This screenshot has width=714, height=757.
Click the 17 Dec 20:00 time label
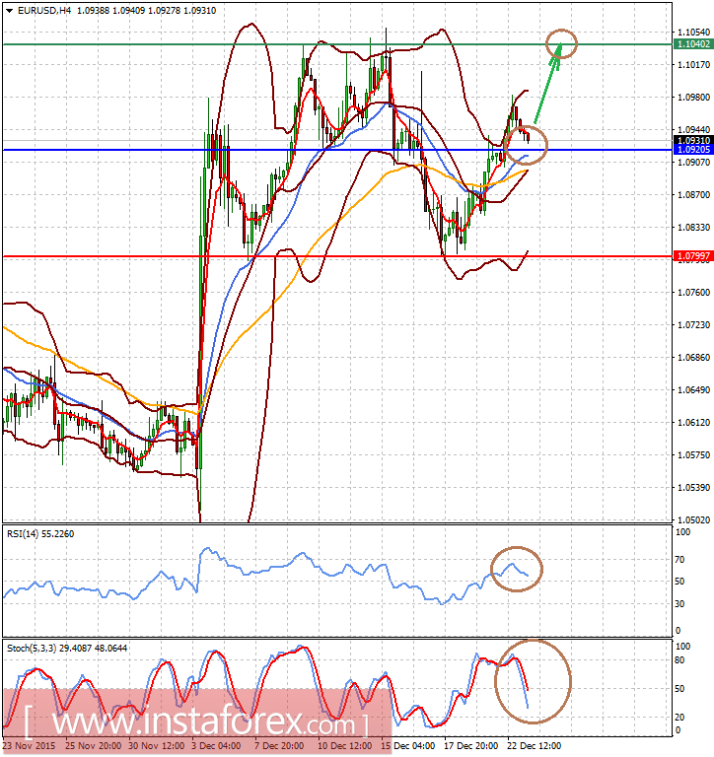(x=471, y=746)
